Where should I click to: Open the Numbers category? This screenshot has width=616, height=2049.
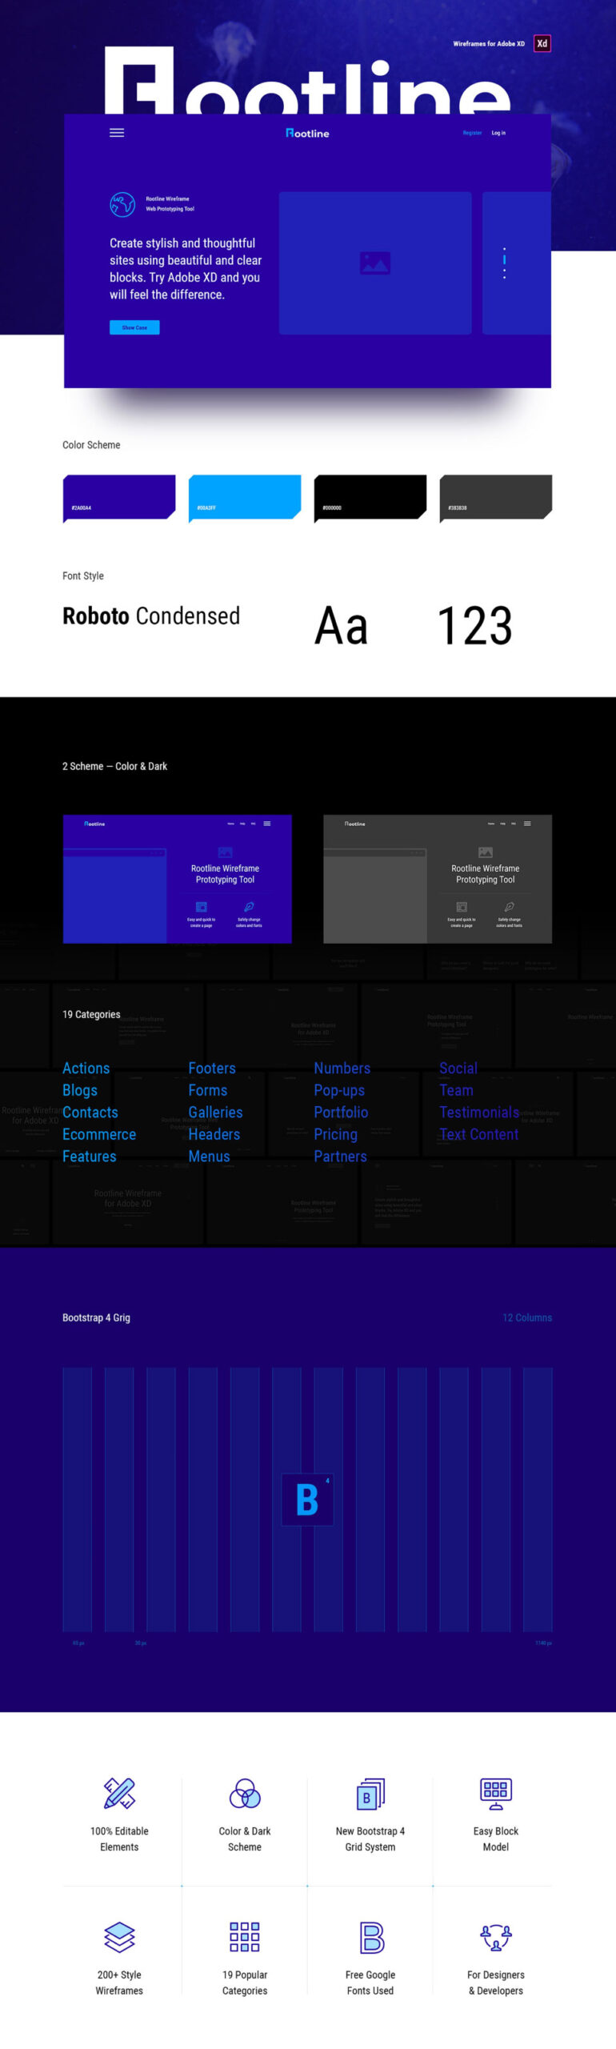click(x=342, y=1068)
